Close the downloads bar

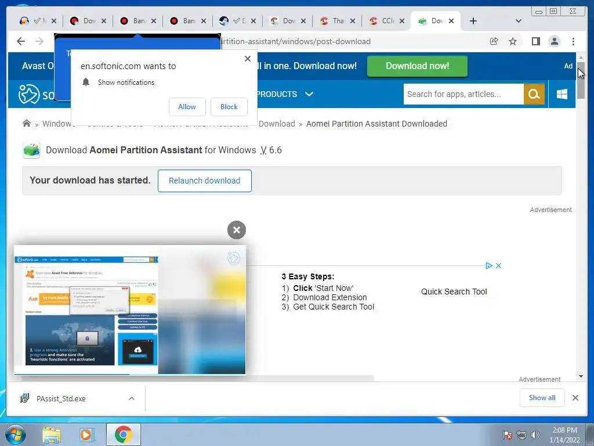pyautogui.click(x=575, y=398)
